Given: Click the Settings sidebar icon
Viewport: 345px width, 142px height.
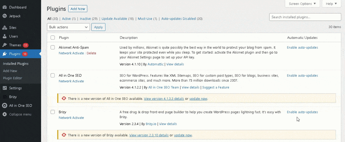Looking at the screenshot, I should (5, 88).
